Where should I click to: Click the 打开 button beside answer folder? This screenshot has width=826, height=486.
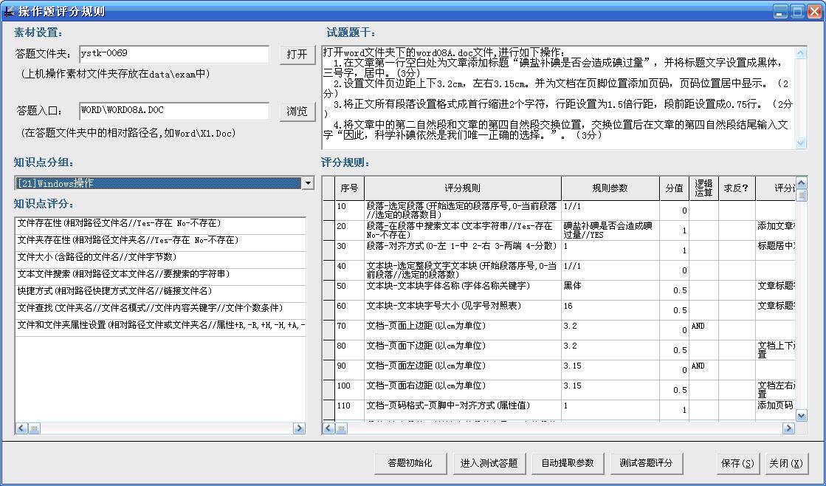coord(297,55)
